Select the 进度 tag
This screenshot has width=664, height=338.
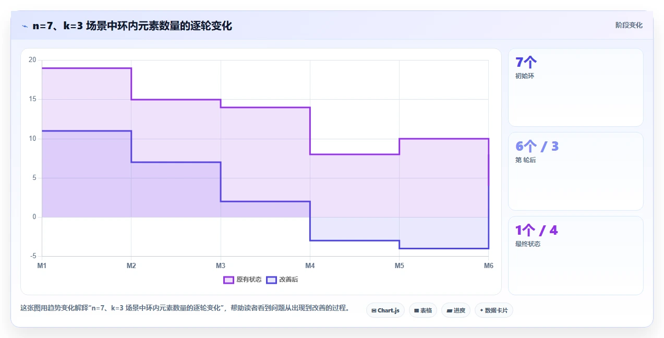point(456,310)
